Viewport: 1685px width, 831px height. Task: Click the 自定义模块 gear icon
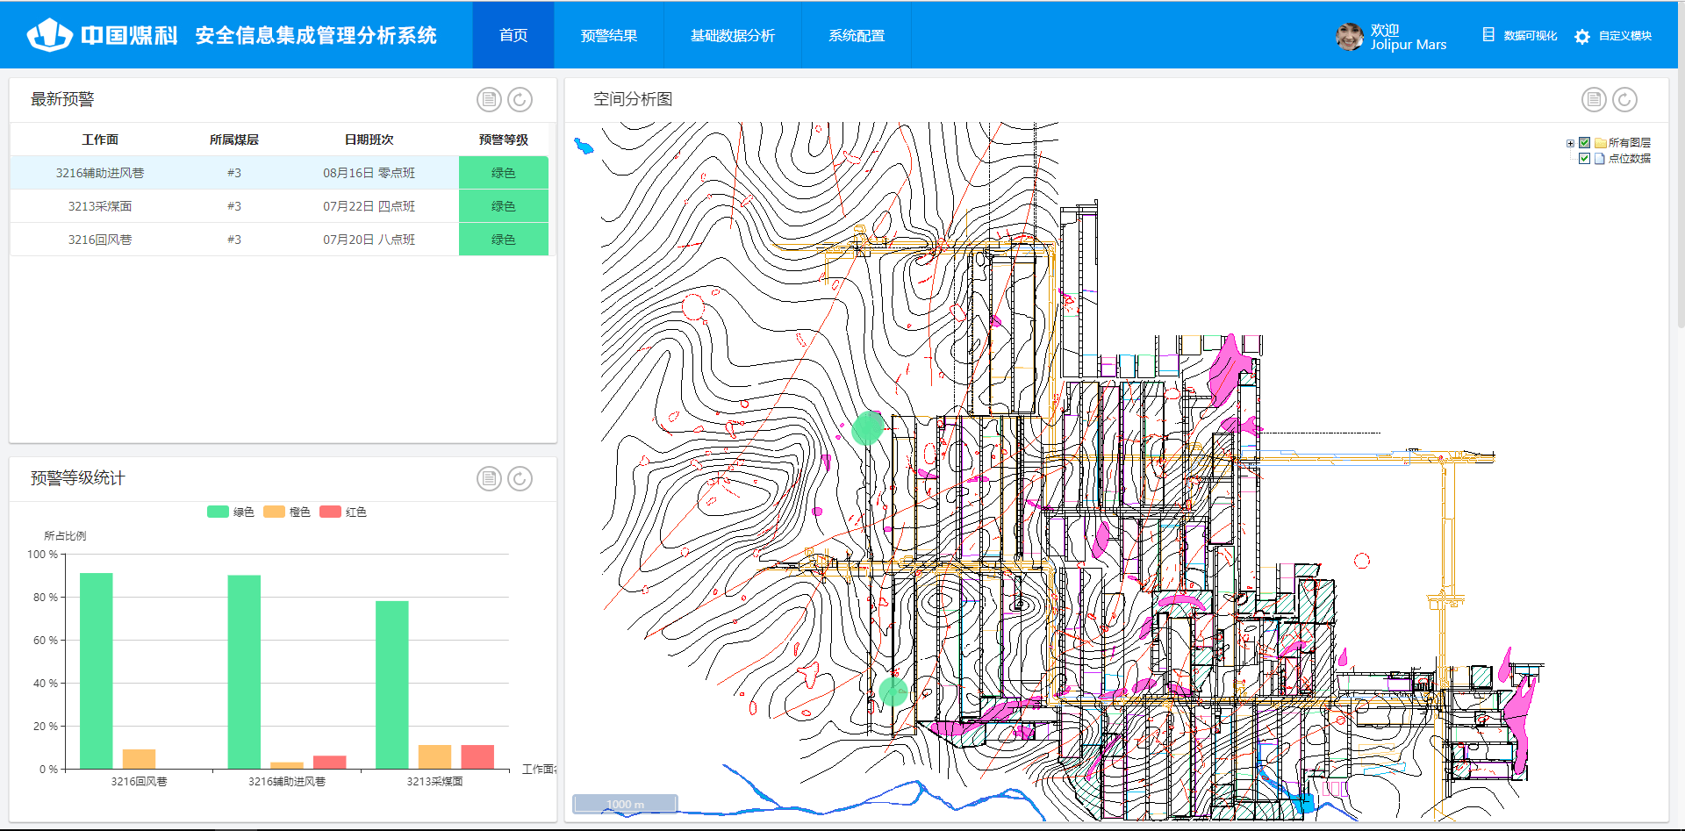tap(1581, 37)
